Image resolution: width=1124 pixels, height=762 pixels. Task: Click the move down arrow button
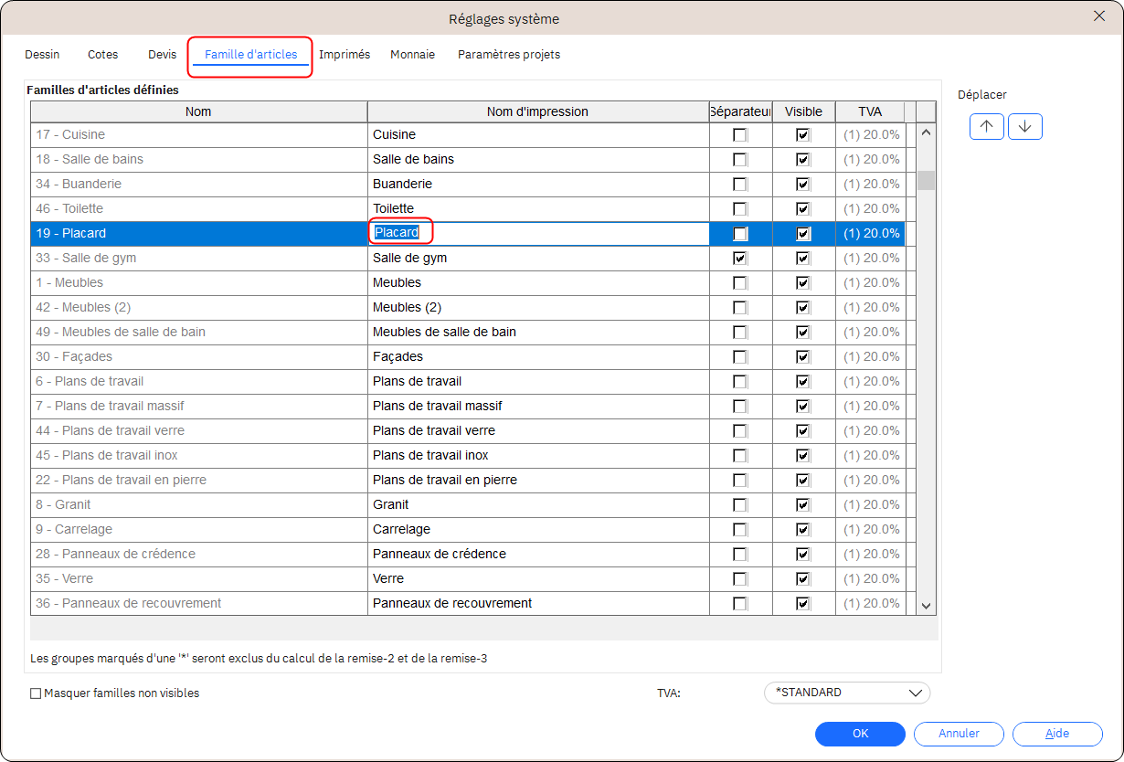[1024, 127]
